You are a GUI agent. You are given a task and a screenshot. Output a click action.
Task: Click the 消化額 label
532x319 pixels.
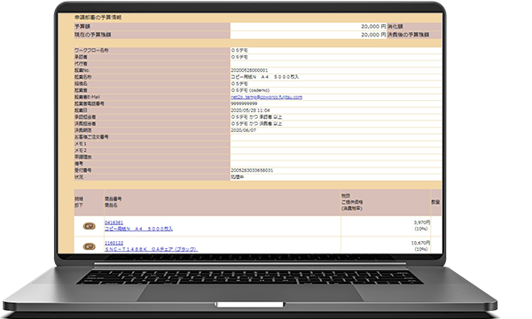tap(395, 27)
